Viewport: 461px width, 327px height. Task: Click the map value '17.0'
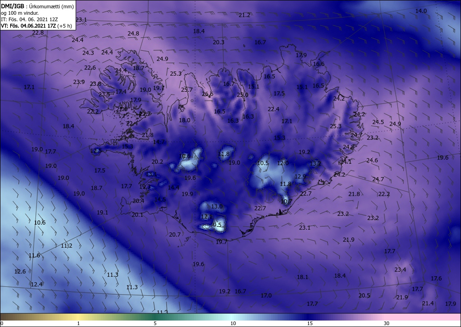pos(266,296)
